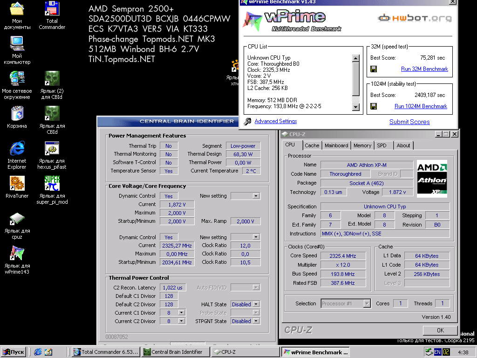Click the Total Commander 6.53 taskbar button
This screenshot has height=358, width=477.
(106, 352)
